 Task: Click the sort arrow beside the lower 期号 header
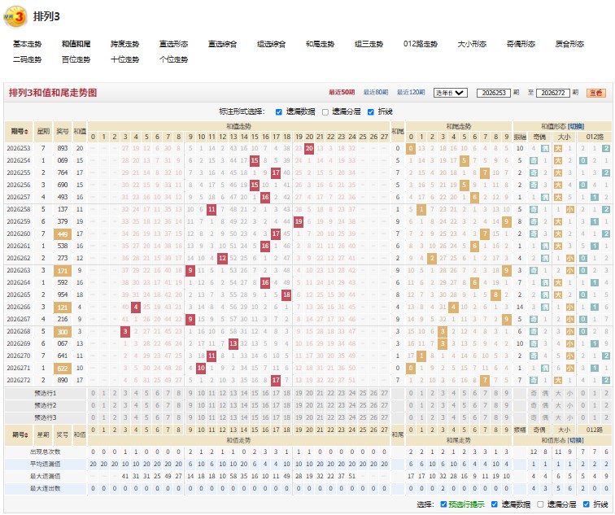(x=26, y=434)
